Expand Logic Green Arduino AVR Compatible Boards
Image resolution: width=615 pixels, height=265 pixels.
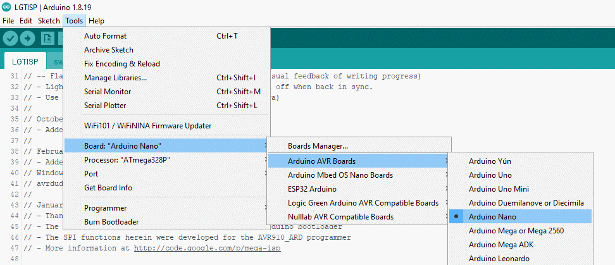[x=359, y=202]
